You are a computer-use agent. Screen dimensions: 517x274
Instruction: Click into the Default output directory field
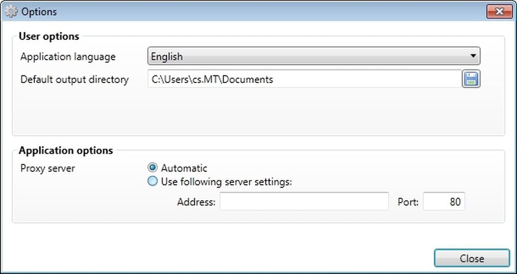tap(304, 79)
